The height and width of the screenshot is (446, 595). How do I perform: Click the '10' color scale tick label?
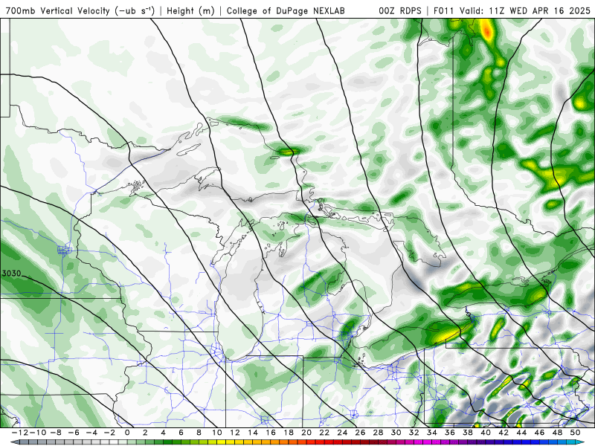coord(216,433)
